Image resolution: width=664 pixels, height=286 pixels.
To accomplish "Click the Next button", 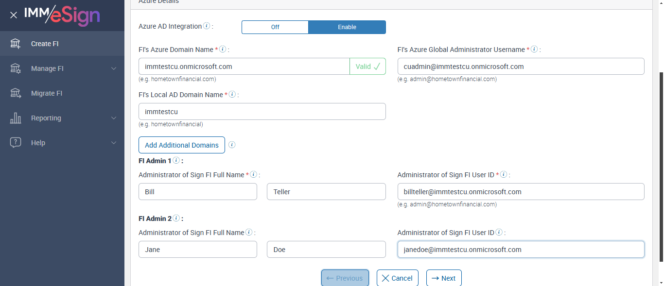I will click(444, 278).
